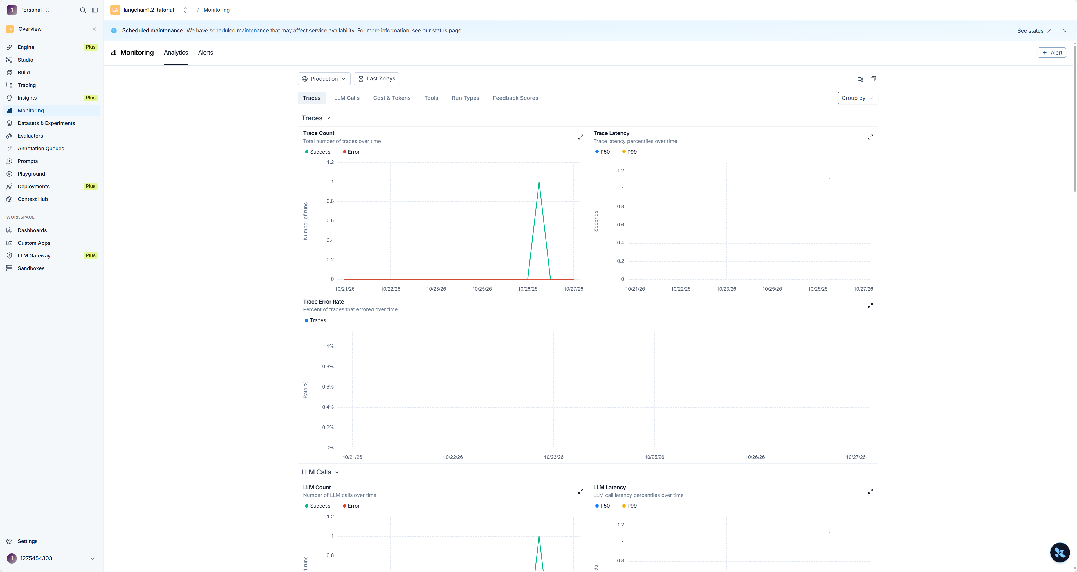Screen dimensions: 1077x572
Task: Toggle Success series in LLM Count legend
Action: tap(318, 506)
